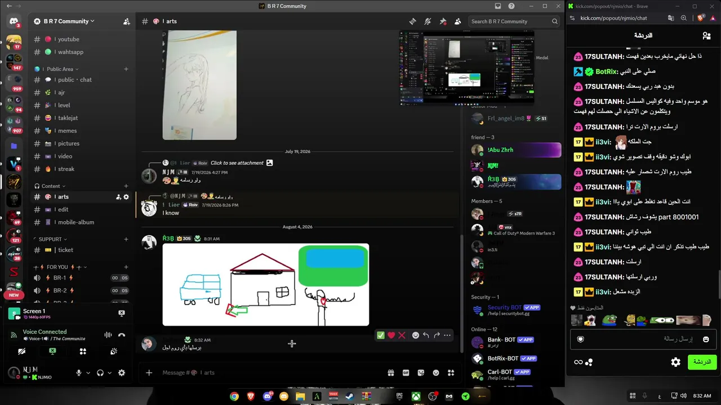Open Kick chat users list icon
721x405 pixels.
click(706, 35)
